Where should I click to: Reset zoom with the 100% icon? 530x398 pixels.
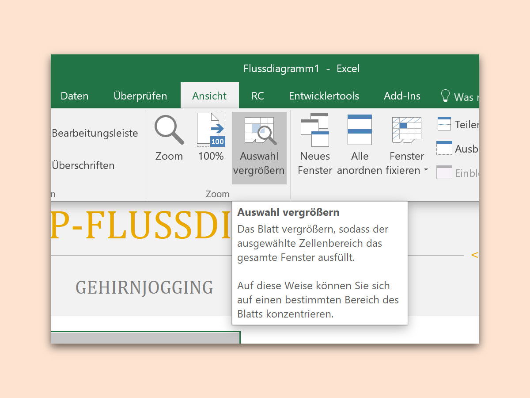tap(211, 130)
